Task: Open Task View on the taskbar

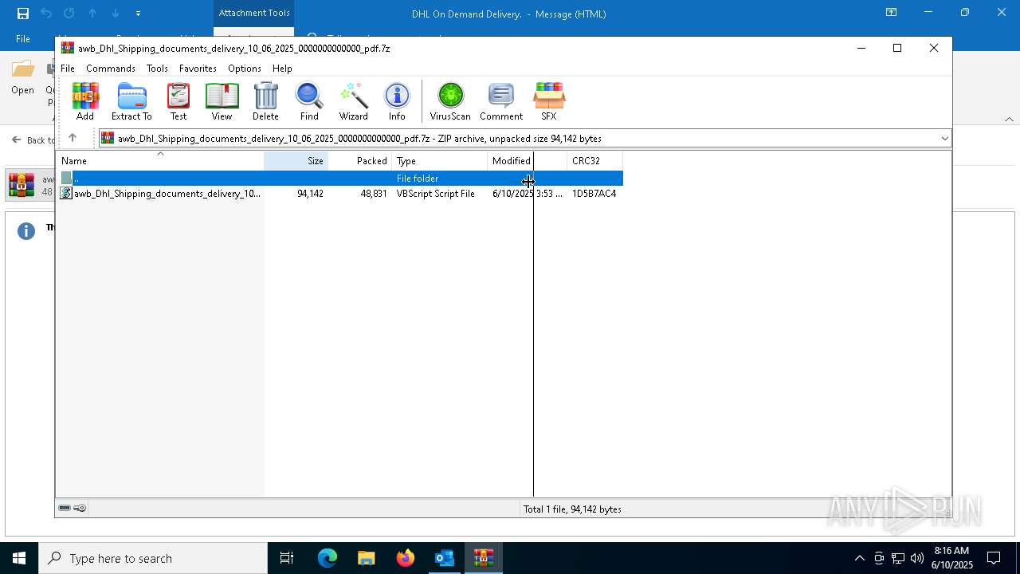Action: (287, 558)
